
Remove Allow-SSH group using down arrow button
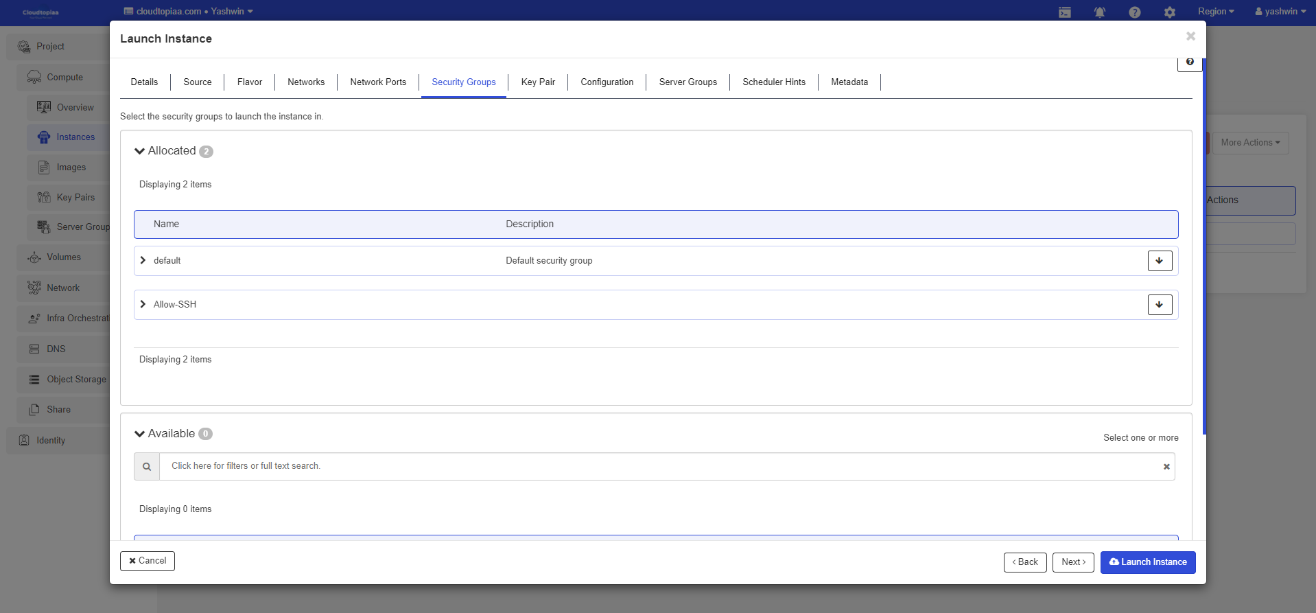[x=1160, y=305]
